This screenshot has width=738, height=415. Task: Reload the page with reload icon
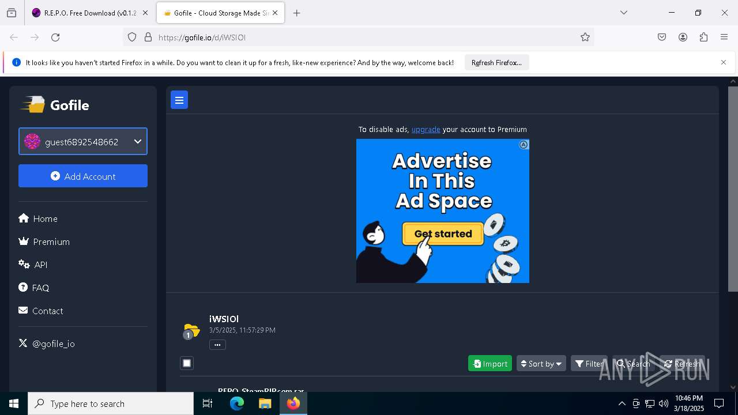pos(55,37)
